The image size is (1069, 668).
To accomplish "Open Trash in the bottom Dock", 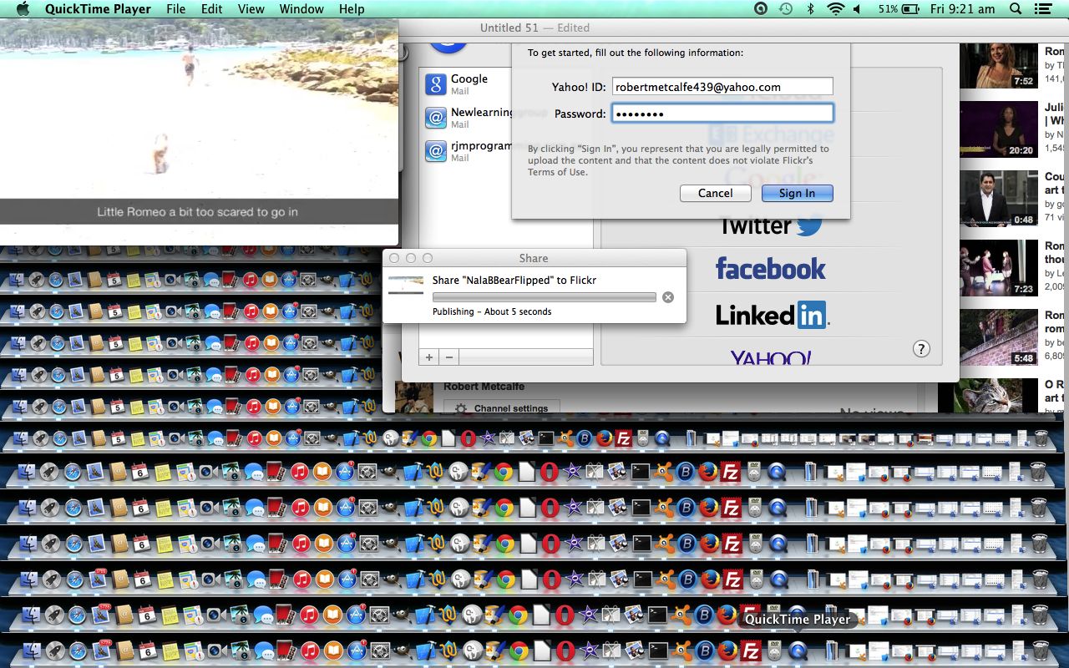I will [x=1041, y=650].
